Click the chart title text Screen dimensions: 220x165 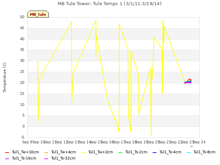[x=110, y=4]
